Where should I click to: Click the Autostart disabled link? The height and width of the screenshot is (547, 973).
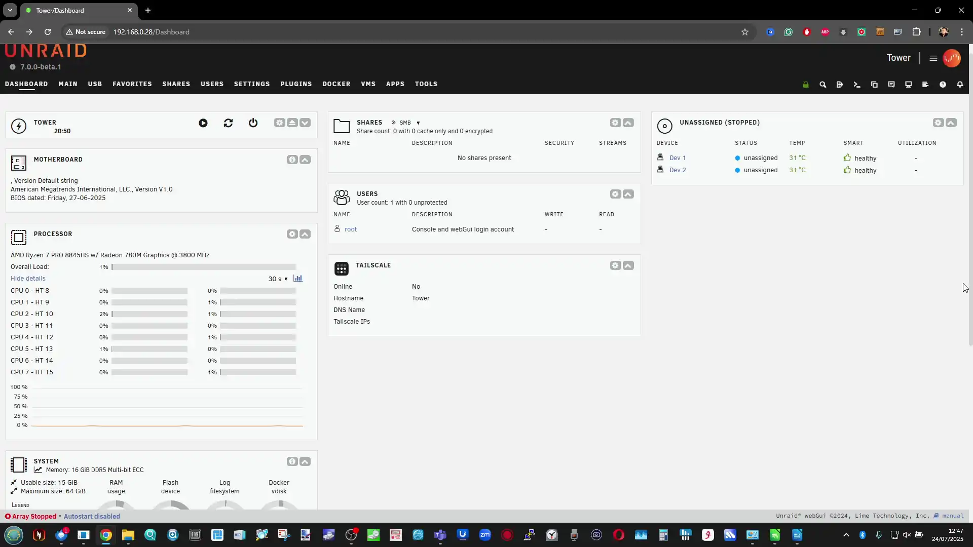coord(92,517)
